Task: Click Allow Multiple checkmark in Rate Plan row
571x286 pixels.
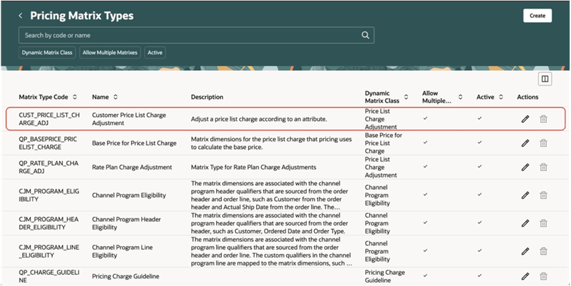Action: 425,166
